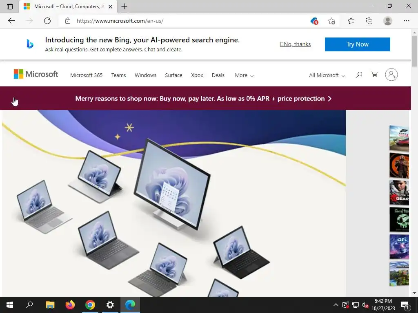Click the address bar URL field
Screen dimensions: 418x313
[187, 21]
